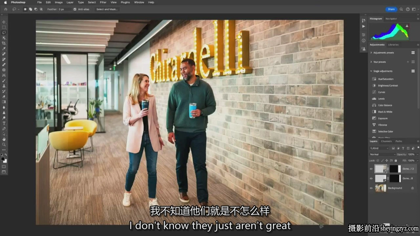Click the Select and Mask button

pos(107,9)
